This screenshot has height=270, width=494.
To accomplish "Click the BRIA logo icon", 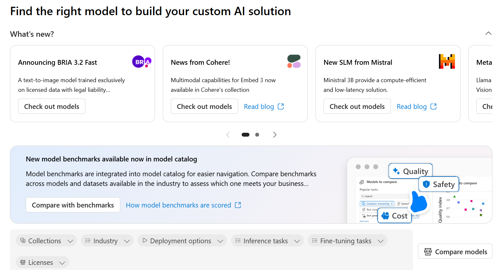I will coord(142,62).
